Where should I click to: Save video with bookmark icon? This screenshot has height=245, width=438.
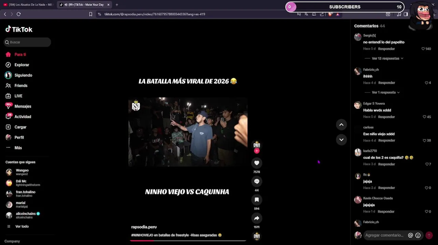[x=257, y=200]
